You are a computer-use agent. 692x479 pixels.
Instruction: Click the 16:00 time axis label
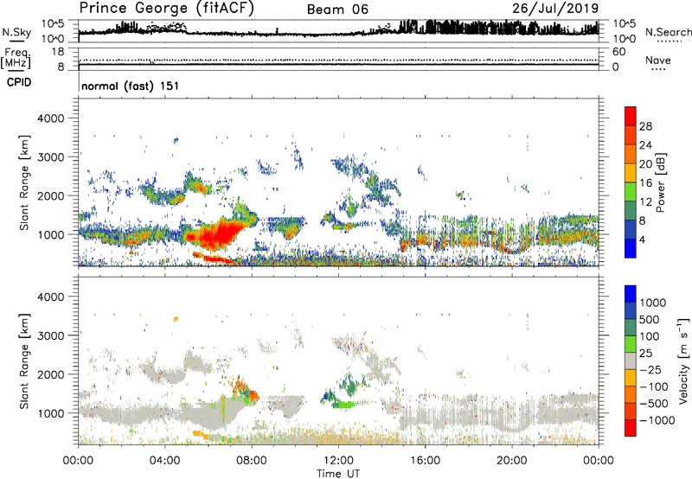point(425,461)
